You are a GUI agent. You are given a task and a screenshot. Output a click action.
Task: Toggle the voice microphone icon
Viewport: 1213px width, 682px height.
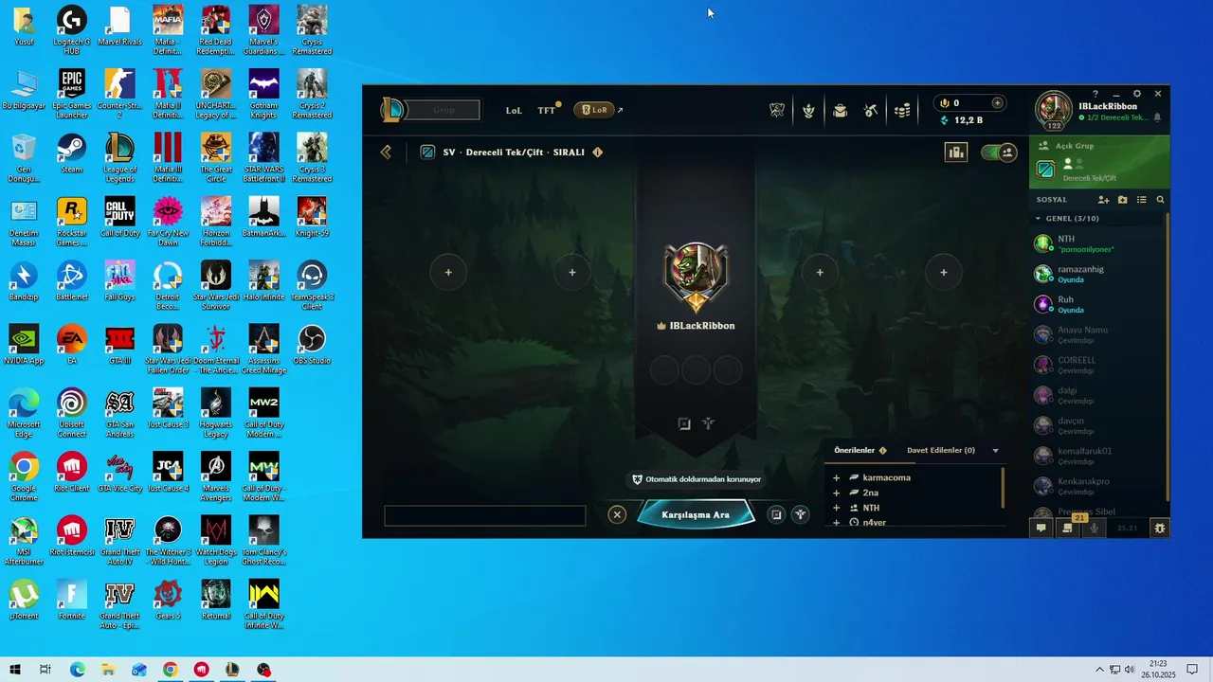[x=1095, y=529]
